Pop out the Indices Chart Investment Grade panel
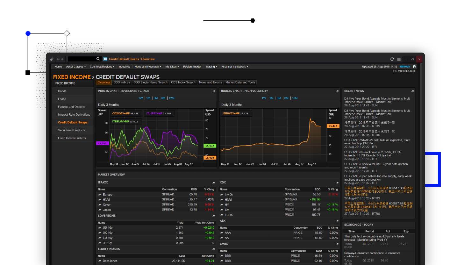 [214, 91]
